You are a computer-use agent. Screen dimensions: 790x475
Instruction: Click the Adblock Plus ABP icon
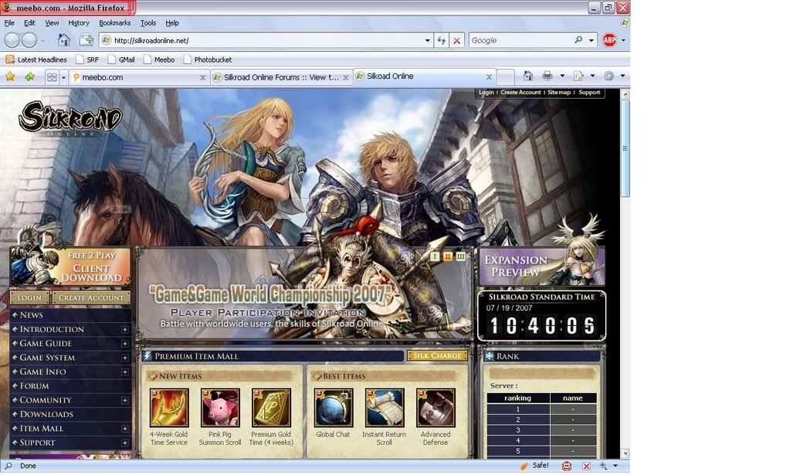coord(609,40)
